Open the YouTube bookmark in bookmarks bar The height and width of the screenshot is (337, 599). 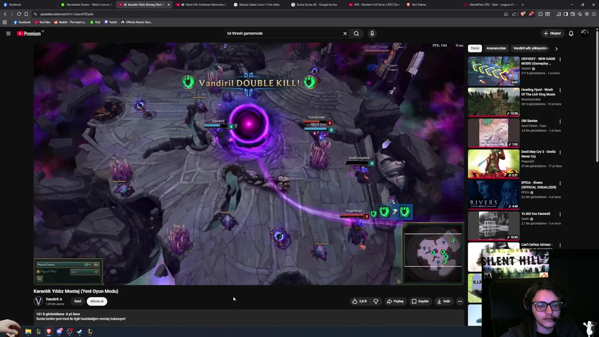coord(43,22)
